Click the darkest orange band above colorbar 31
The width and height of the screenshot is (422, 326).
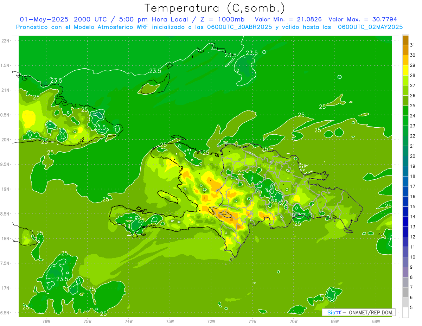click(x=405, y=40)
